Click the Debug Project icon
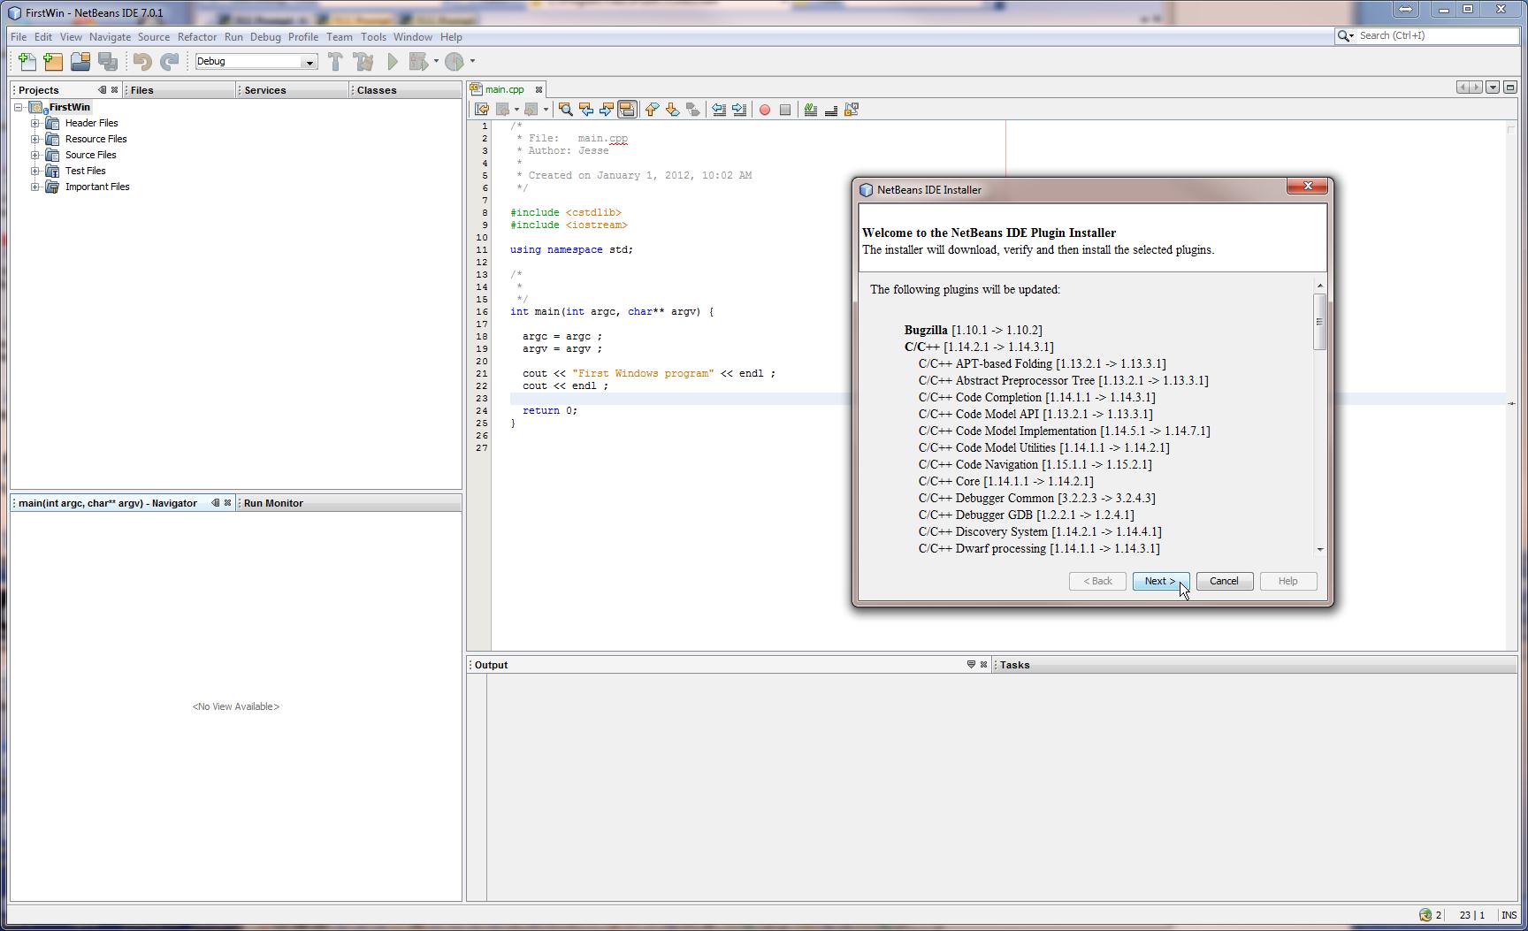This screenshot has width=1528, height=931. click(419, 61)
